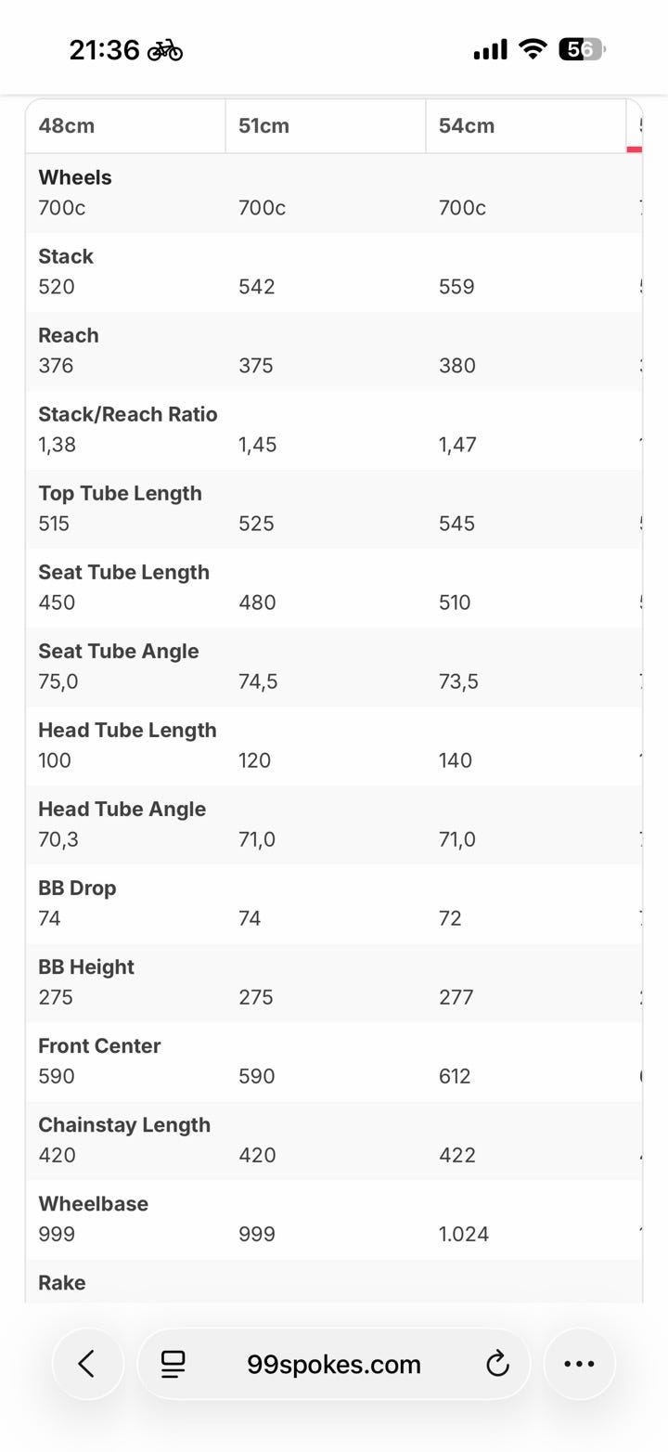Tap the red scroll indicator by header
Viewport: 668px width, 1452px height.
635,149
